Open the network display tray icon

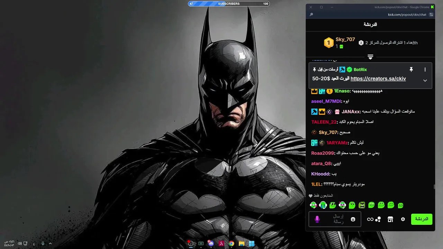coord(25,243)
